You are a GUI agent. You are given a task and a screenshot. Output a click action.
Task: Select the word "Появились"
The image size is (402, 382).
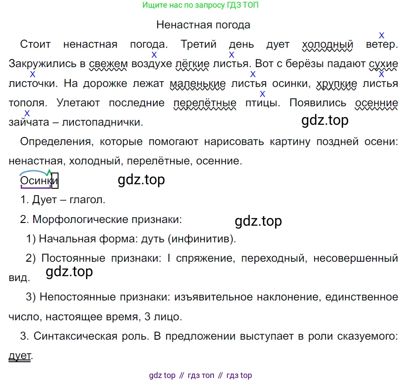click(x=318, y=103)
